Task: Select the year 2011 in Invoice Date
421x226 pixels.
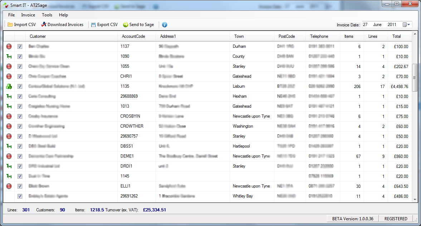Action: point(392,25)
